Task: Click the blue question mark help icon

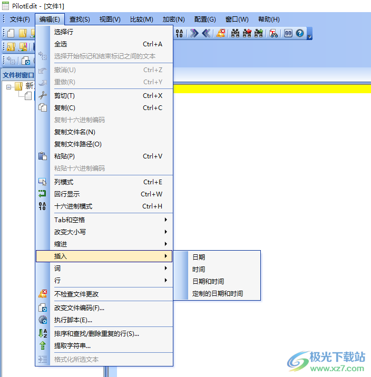Action: [300, 33]
